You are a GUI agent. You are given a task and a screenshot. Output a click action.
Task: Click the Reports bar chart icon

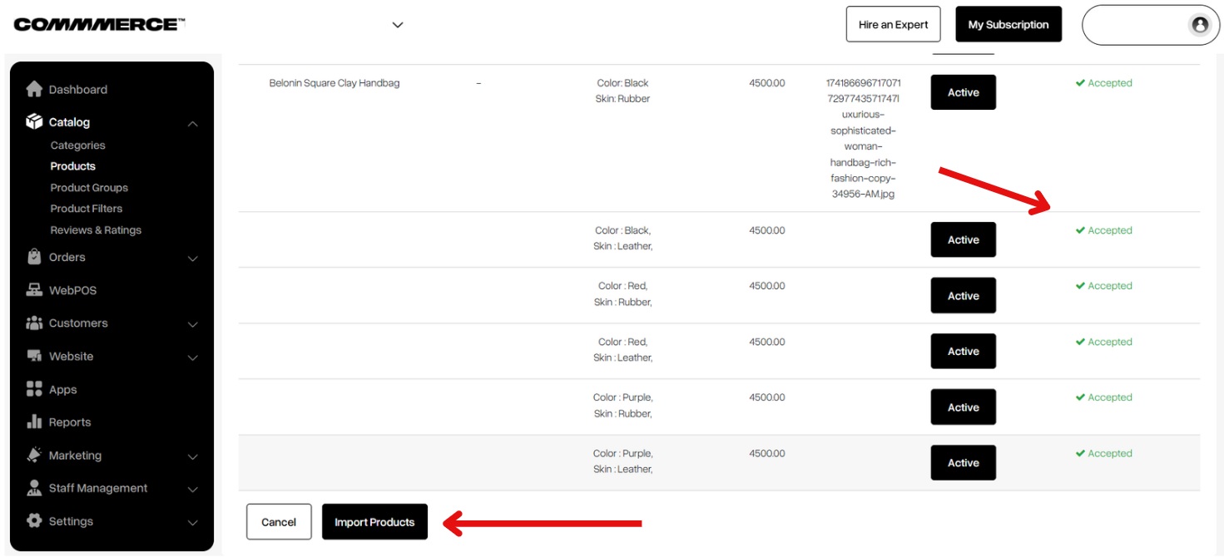tap(34, 421)
